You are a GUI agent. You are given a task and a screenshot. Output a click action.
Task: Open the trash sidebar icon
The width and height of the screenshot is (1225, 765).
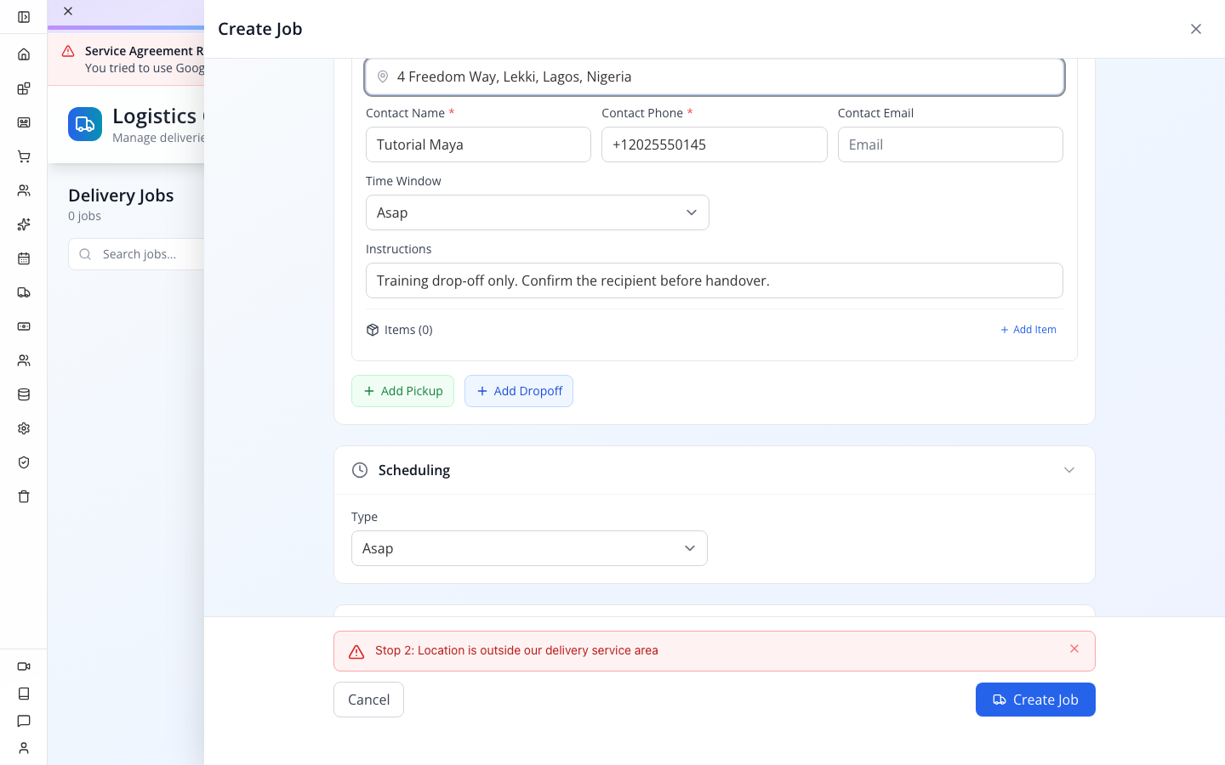[x=24, y=496]
